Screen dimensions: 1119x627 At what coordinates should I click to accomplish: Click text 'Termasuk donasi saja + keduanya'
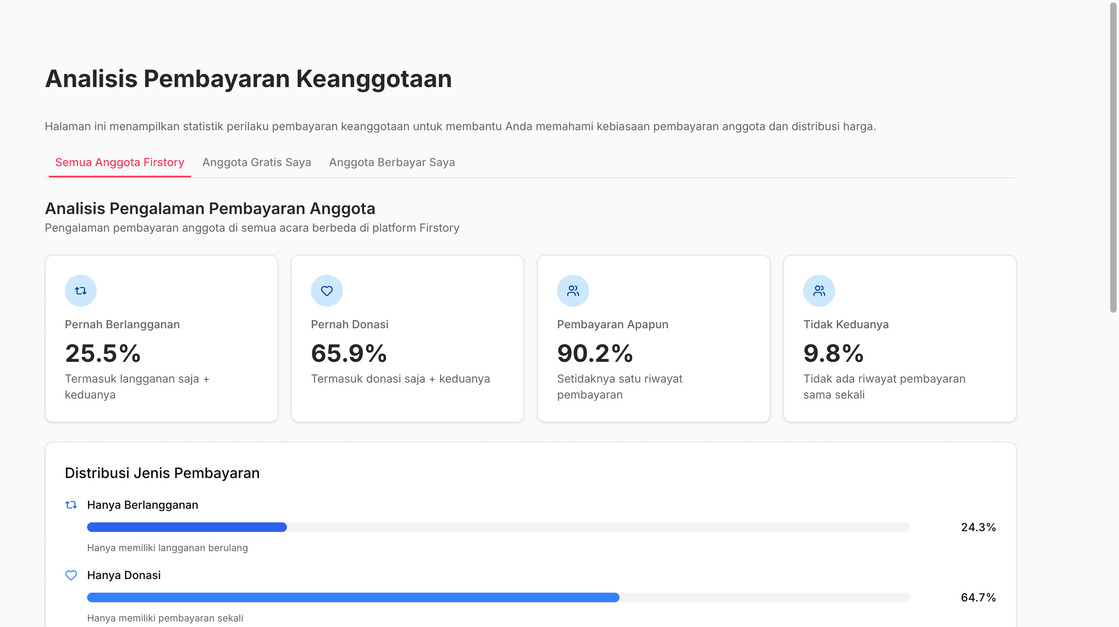(x=400, y=379)
